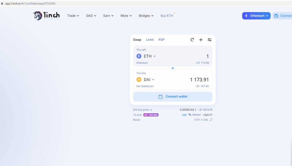Open the Ethereum network selector
Image resolution: width=292 pixels, height=166 pixels.
pos(256,16)
